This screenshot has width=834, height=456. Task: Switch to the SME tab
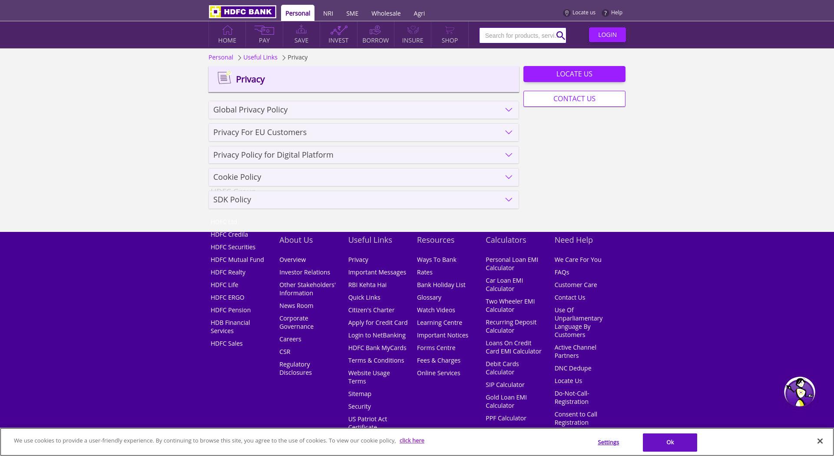click(352, 13)
